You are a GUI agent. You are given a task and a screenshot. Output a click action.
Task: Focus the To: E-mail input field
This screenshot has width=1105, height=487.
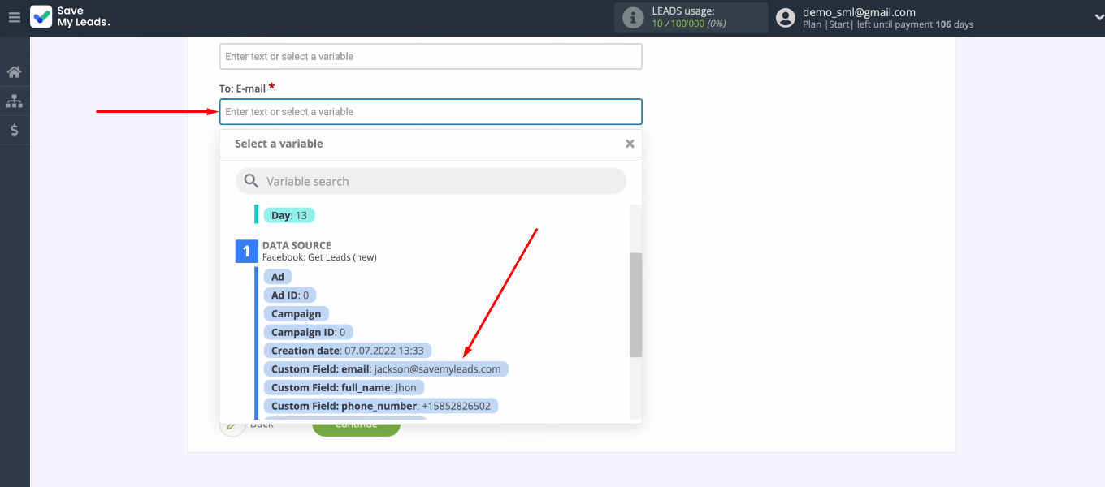[431, 112]
